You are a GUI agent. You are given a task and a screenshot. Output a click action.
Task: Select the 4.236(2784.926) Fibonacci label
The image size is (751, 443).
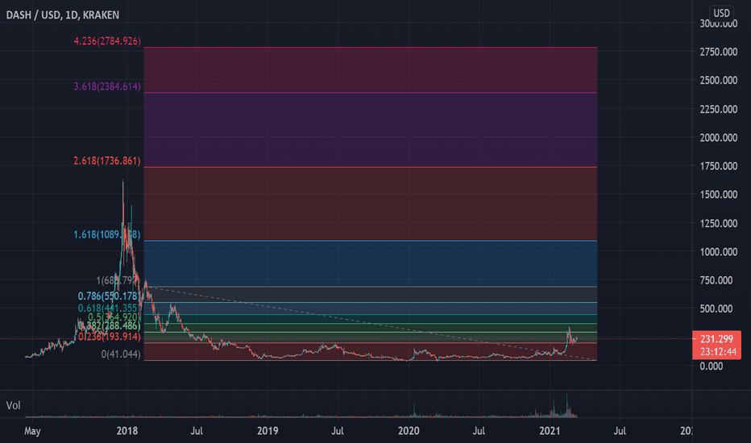click(107, 41)
